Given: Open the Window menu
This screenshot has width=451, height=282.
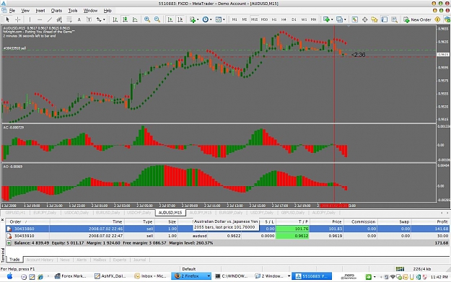Looking at the screenshot, I should [x=90, y=11].
